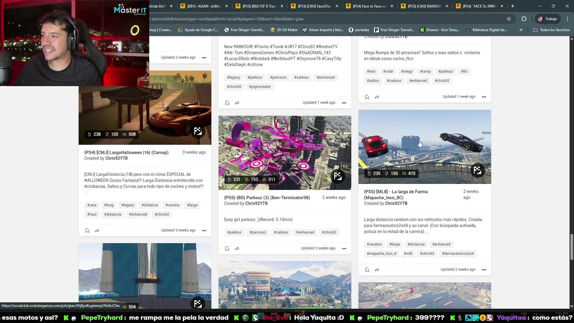Open the browser extensions puzzle icon
The image size is (574, 323).
tap(524, 19)
